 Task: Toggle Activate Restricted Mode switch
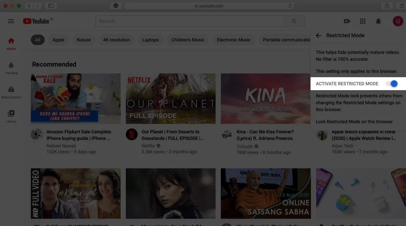(x=391, y=84)
